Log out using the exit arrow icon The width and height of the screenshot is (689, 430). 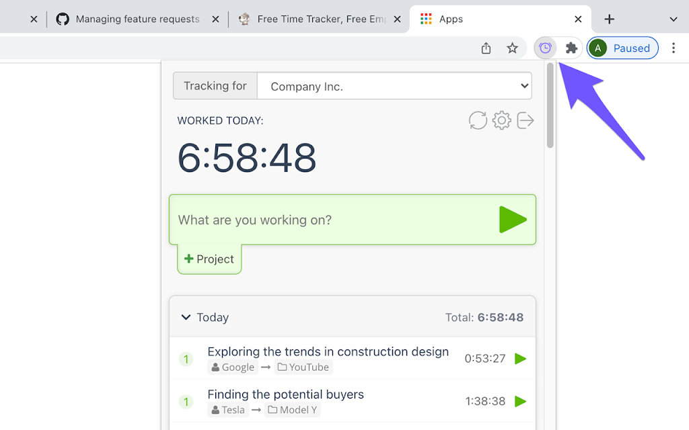coord(525,120)
